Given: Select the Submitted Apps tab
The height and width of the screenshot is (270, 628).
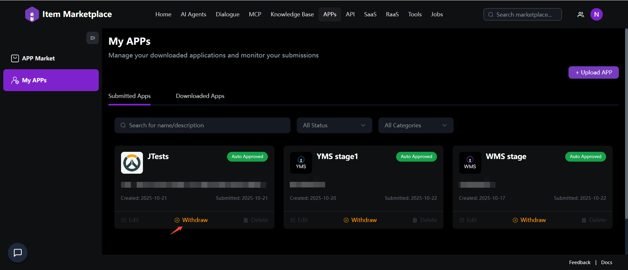Looking at the screenshot, I should pos(130,96).
